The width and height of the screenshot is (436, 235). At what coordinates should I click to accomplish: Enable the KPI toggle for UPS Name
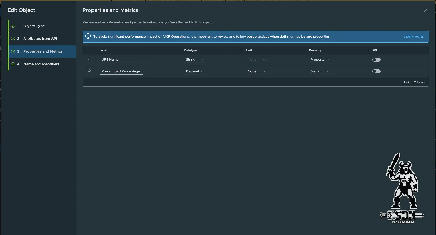[376, 59]
